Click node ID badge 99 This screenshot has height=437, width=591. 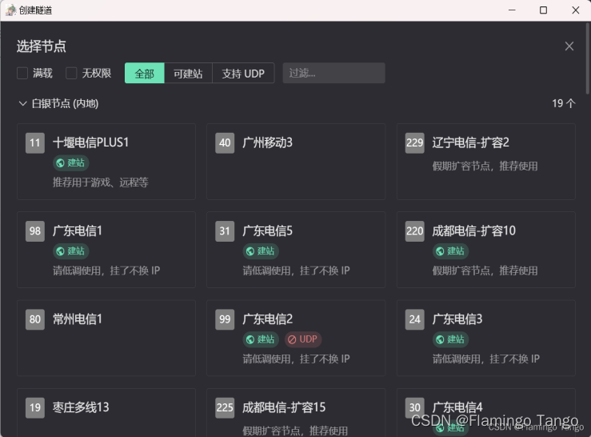(x=225, y=319)
